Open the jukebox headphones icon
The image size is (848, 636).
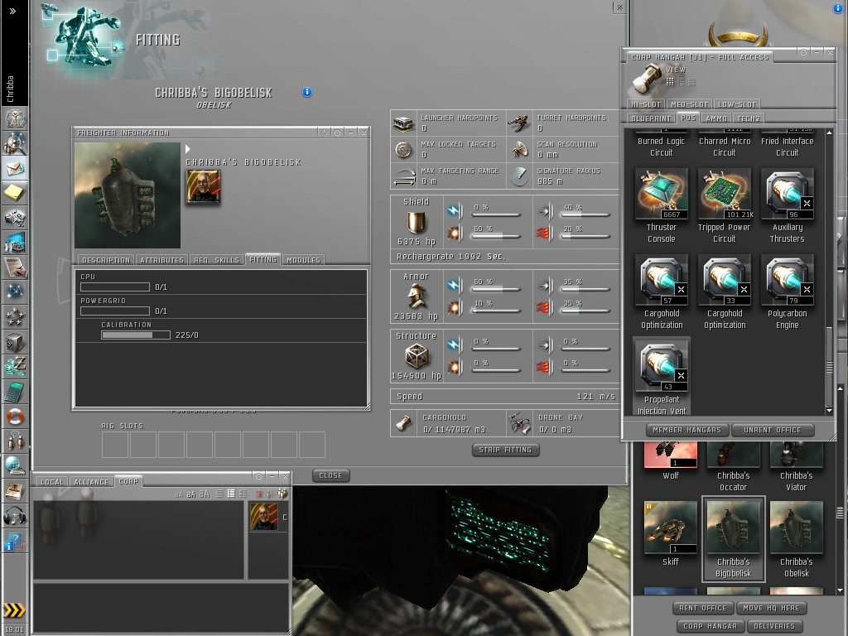click(x=15, y=516)
